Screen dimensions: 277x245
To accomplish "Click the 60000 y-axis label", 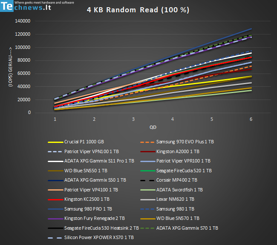I will click(24, 74).
